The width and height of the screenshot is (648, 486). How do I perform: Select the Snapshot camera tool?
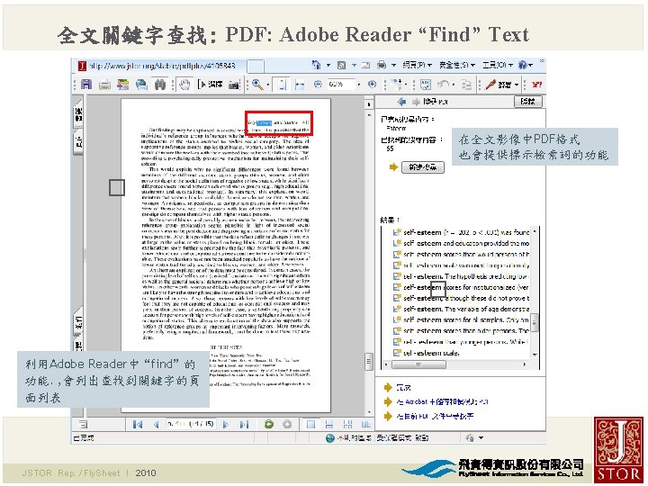pos(234,85)
